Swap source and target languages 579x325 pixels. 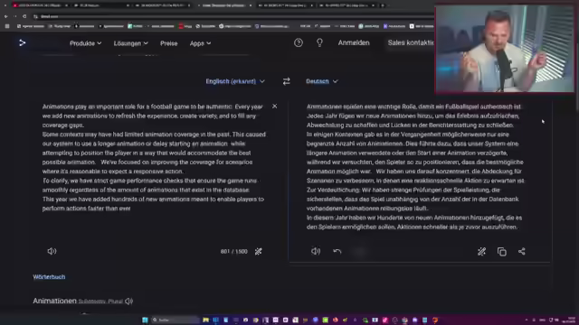pyautogui.click(x=287, y=81)
